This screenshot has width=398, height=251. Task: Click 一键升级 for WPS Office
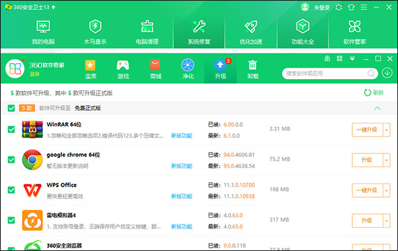click(x=367, y=191)
